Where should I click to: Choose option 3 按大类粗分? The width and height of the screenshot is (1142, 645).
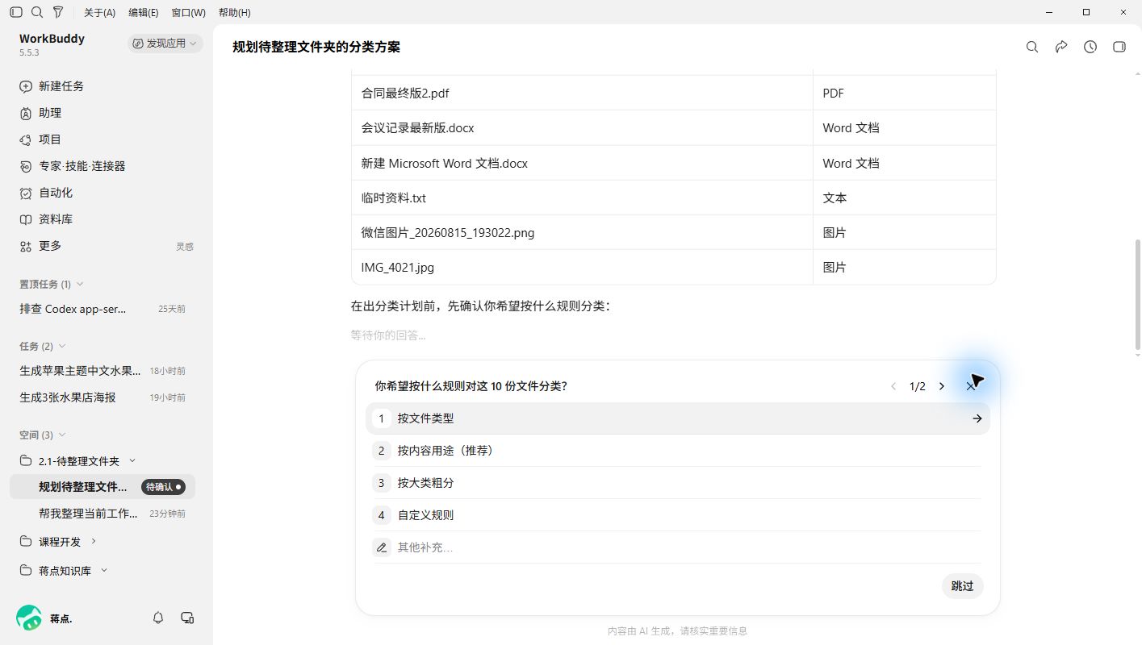click(678, 483)
